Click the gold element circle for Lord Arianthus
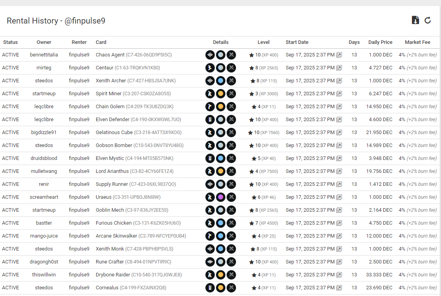 (221, 171)
